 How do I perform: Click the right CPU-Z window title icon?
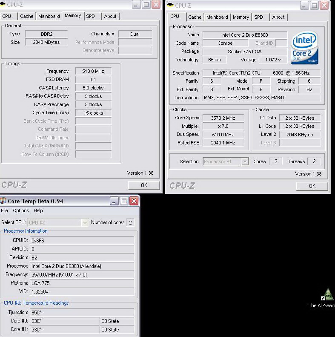pos(170,5)
